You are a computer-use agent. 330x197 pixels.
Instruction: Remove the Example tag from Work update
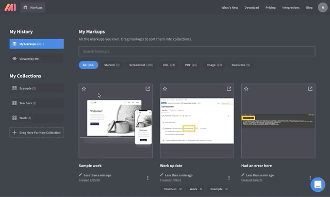[226, 189]
